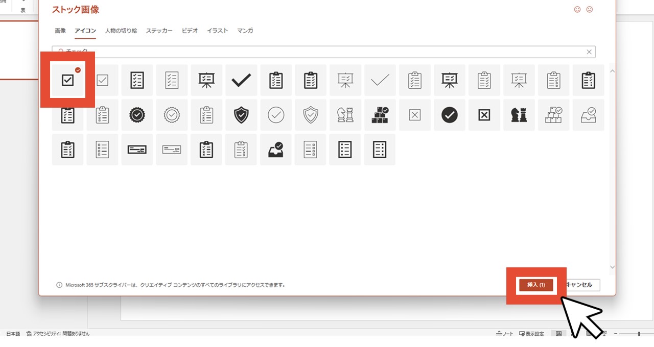Open 表示設定 in the status bar
Screen dimensions: 654x347
click(x=531, y=334)
